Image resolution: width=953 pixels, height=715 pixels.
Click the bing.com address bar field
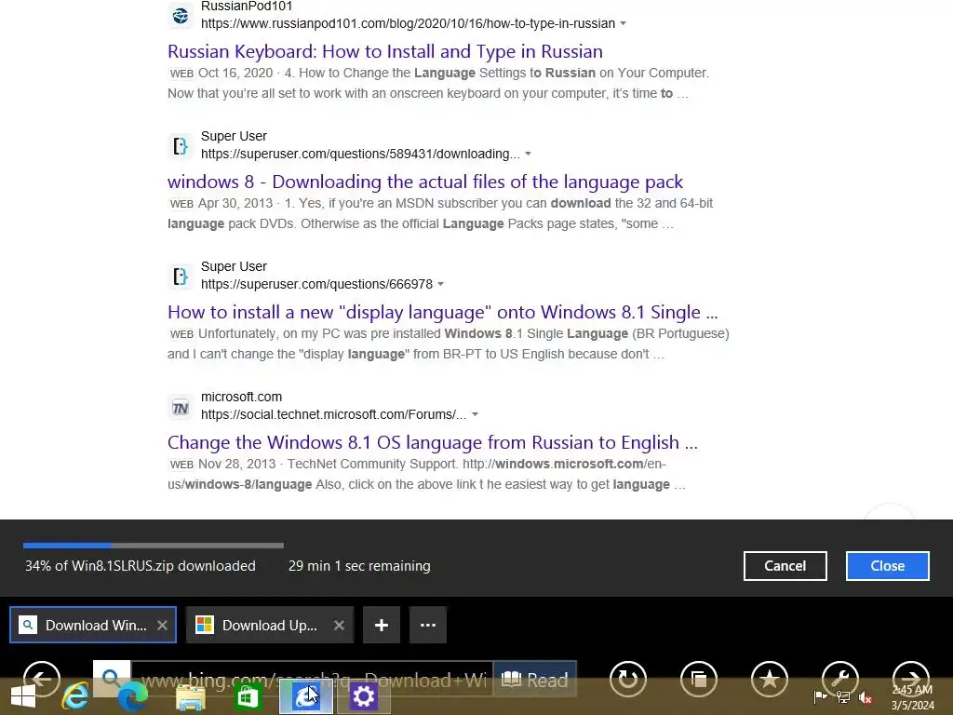313,680
